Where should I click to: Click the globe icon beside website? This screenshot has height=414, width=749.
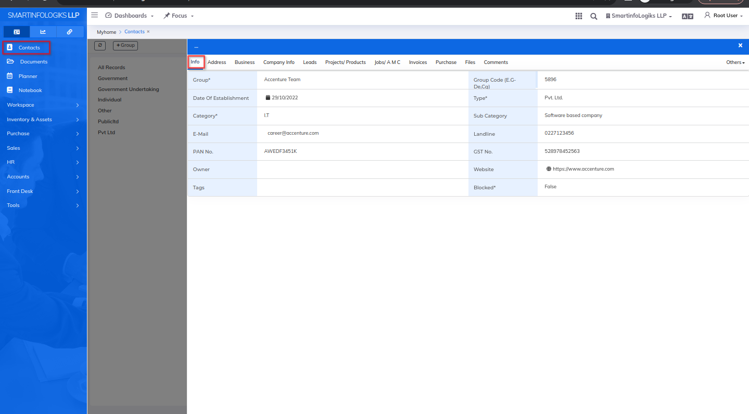[549, 169]
